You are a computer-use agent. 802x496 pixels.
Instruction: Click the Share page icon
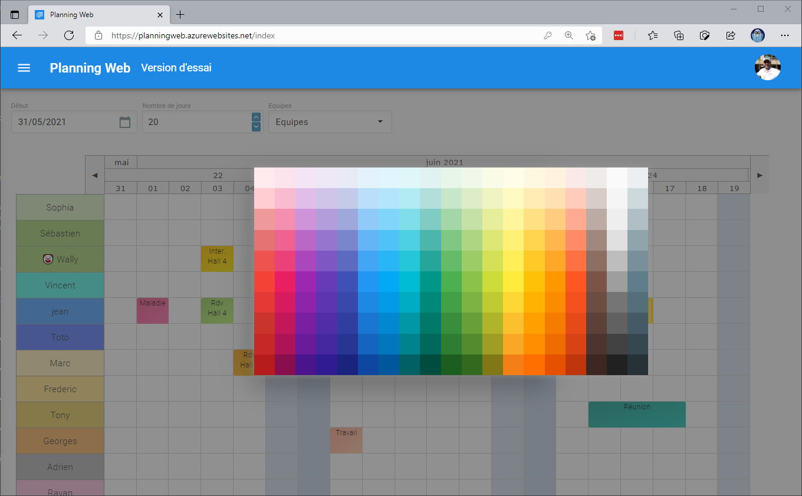[730, 35]
